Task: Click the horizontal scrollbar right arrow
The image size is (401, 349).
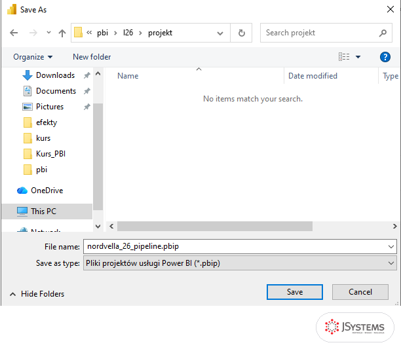Action: point(394,226)
